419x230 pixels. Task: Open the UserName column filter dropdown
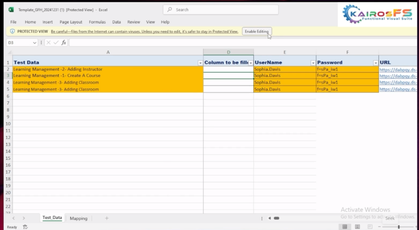[313, 63]
